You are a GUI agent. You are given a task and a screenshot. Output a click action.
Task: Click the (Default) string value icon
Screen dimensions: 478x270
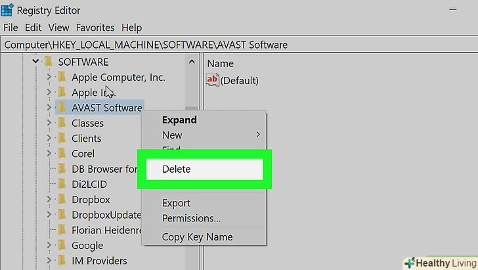(213, 80)
